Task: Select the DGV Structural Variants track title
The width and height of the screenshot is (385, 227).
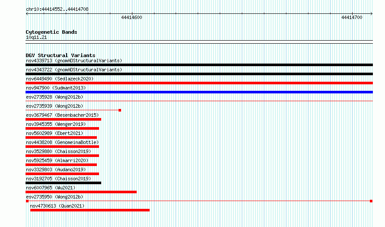Action: [x=61, y=55]
